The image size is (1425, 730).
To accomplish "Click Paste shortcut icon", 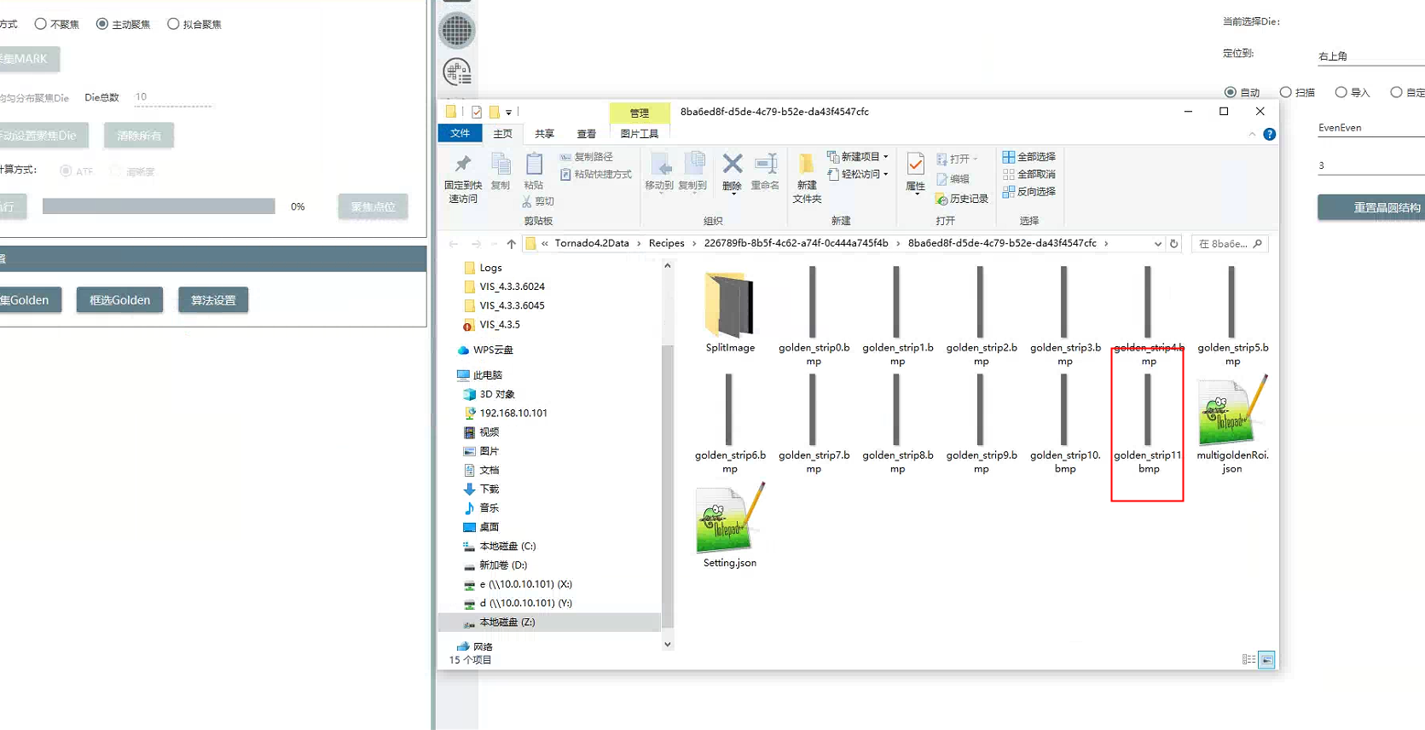I will (x=565, y=174).
